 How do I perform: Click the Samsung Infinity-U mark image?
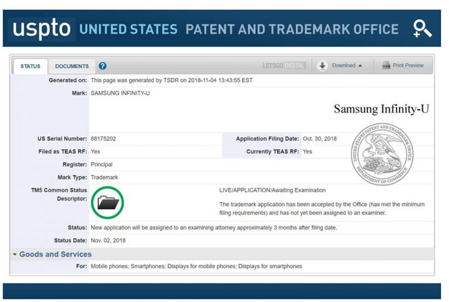pos(381,109)
